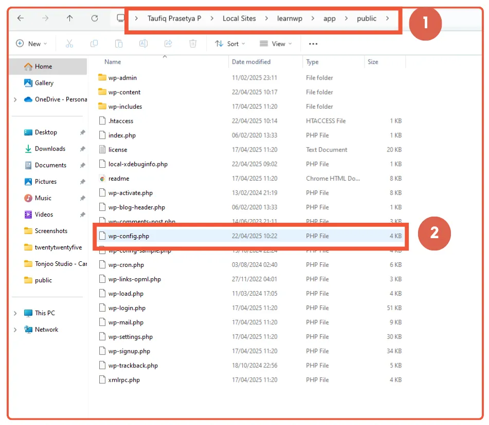Image resolution: width=489 pixels, height=425 pixels.
Task: Select the Paste icon
Action: (119, 44)
